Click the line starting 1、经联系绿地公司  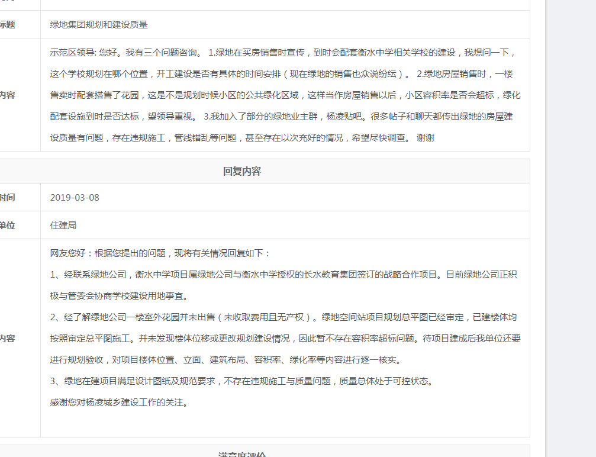coord(283,275)
